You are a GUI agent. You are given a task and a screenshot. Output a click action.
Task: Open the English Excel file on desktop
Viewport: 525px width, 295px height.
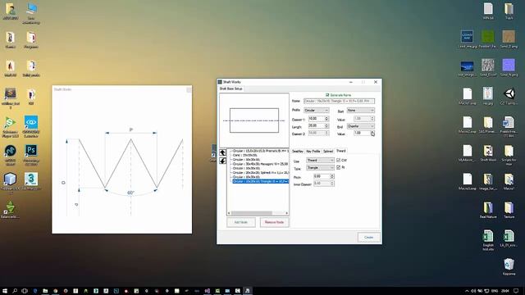(488, 240)
